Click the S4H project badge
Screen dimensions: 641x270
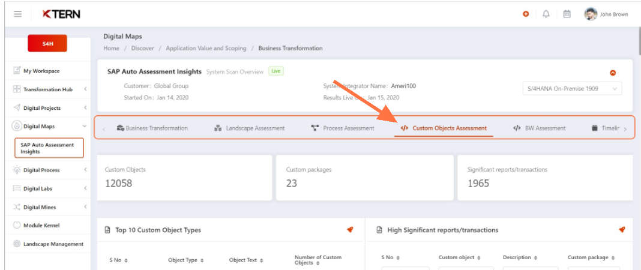[x=47, y=44]
